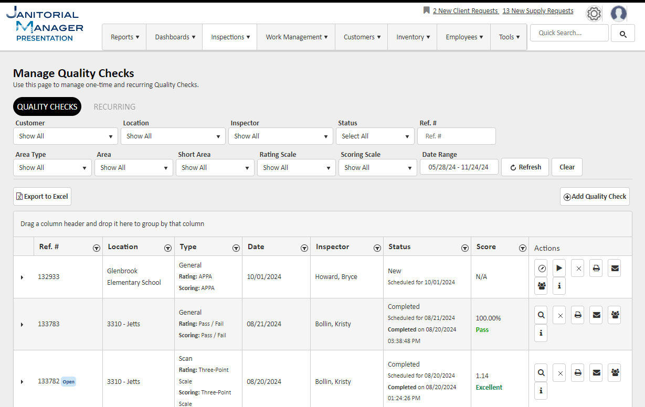
Task: Click the people group icon in row 132933
Action: coord(541,286)
